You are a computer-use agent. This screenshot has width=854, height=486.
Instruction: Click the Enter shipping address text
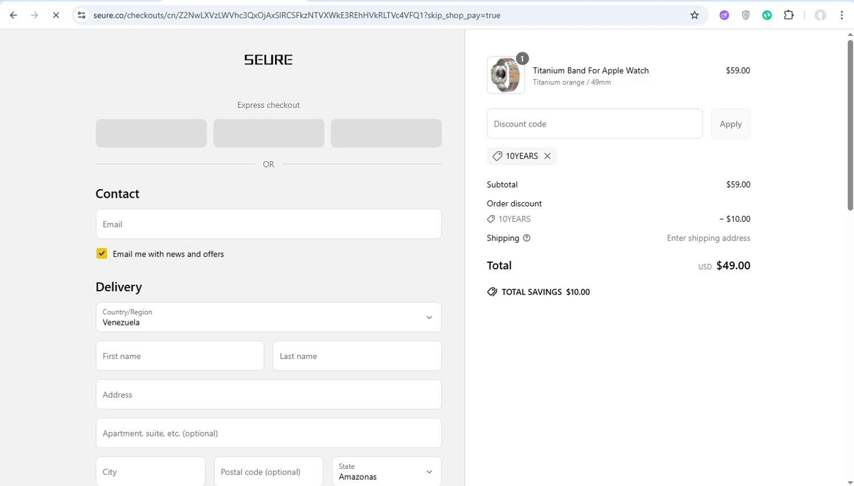[708, 238]
